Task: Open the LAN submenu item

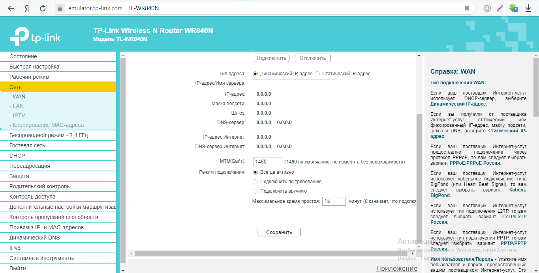Action: pyautogui.click(x=58, y=106)
